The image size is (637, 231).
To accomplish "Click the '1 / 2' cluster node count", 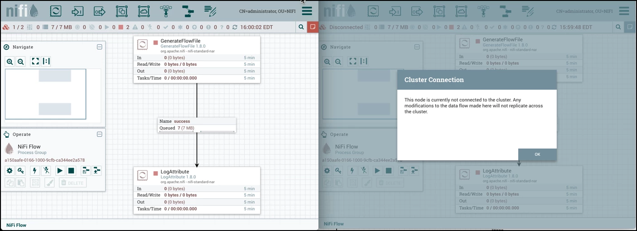I will point(18,27).
